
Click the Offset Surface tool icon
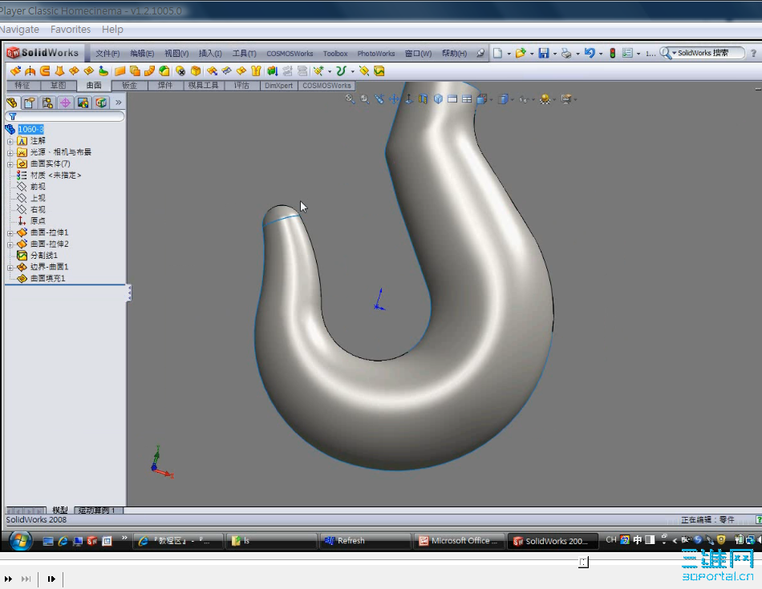click(135, 71)
